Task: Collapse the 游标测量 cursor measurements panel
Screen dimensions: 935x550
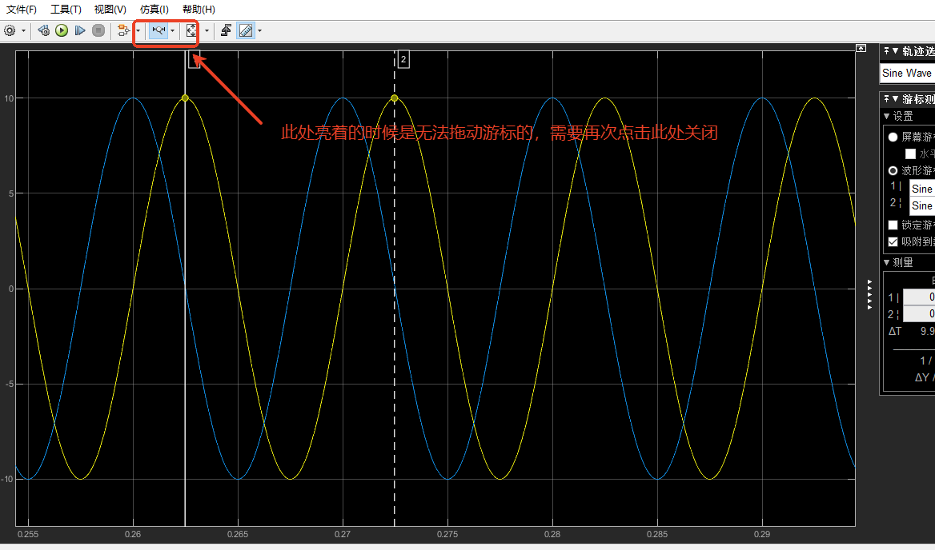Action: click(x=895, y=99)
